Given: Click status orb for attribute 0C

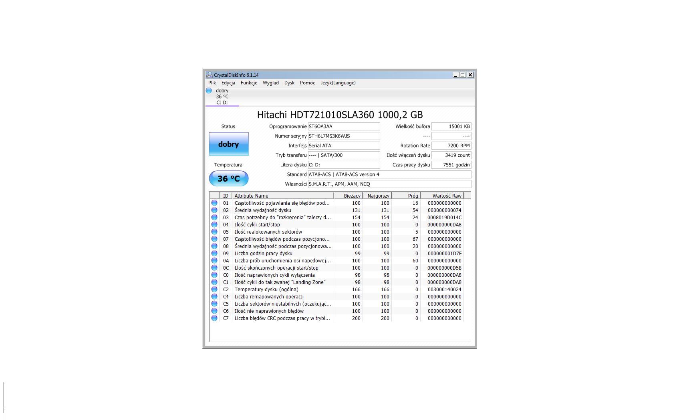Looking at the screenshot, I should pyautogui.click(x=214, y=268).
